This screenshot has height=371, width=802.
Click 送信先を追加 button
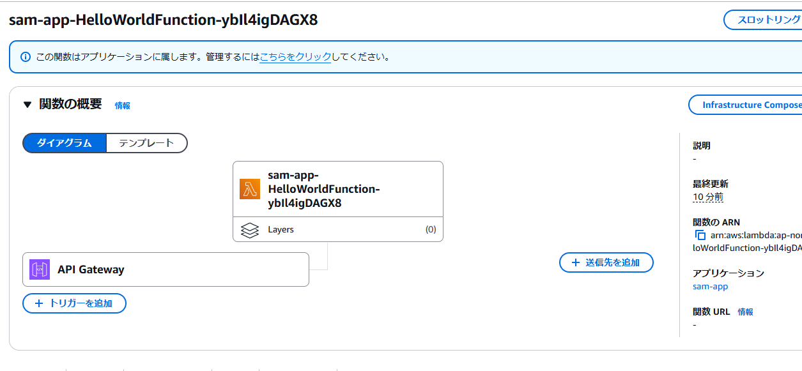click(606, 262)
